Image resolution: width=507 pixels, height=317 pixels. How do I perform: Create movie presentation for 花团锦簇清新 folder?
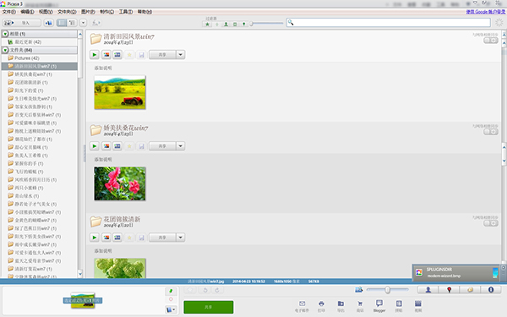point(117,238)
